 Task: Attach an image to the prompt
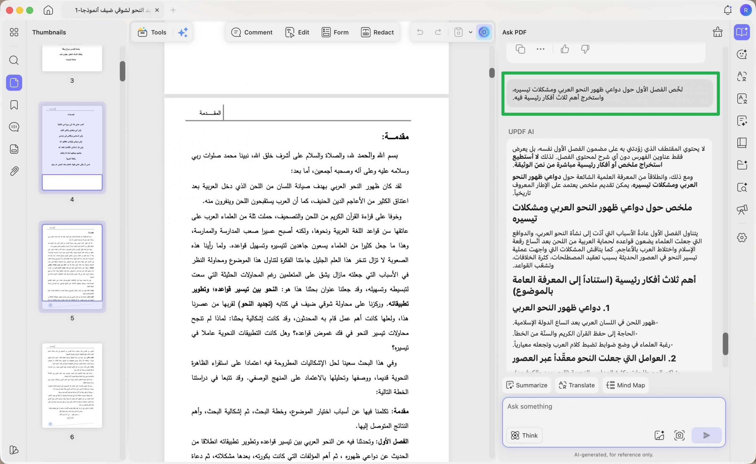tap(659, 435)
